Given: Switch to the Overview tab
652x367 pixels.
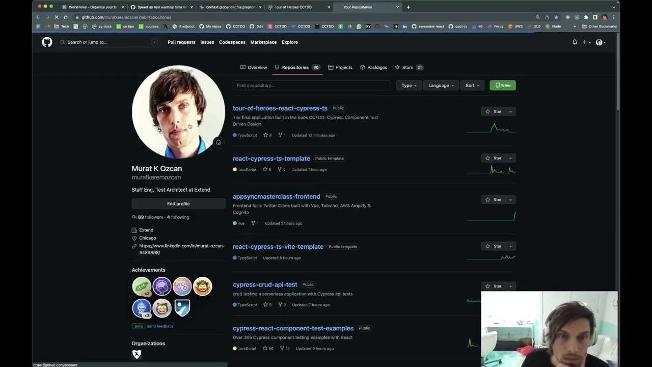Looking at the screenshot, I should (254, 67).
